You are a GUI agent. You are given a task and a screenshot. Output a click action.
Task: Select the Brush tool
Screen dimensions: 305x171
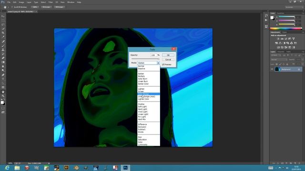[3, 46]
